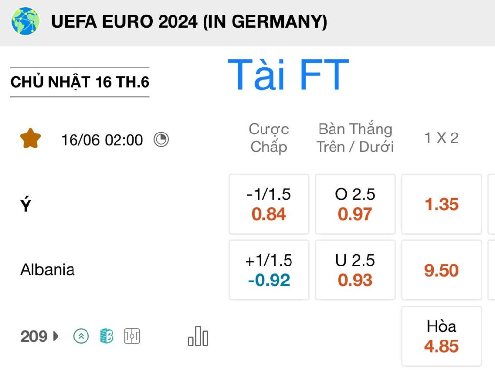Open the football pitch live view icon
Image resolution: width=495 pixels, height=370 pixels.
coord(132,336)
